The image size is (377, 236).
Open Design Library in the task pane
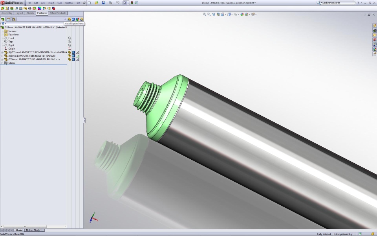click(x=375, y=30)
